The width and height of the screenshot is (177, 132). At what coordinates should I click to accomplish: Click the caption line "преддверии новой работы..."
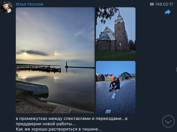click(x=46, y=124)
